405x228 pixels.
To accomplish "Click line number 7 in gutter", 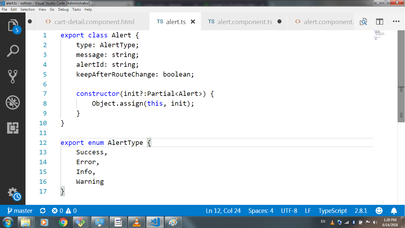I will point(45,94).
